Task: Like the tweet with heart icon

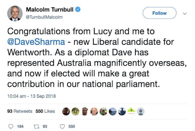Action: click(x=62, y=126)
